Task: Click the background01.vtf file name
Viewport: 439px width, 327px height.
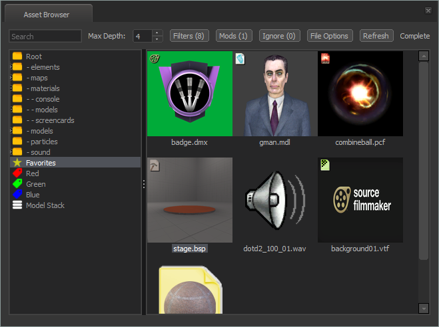Action: pyautogui.click(x=360, y=249)
